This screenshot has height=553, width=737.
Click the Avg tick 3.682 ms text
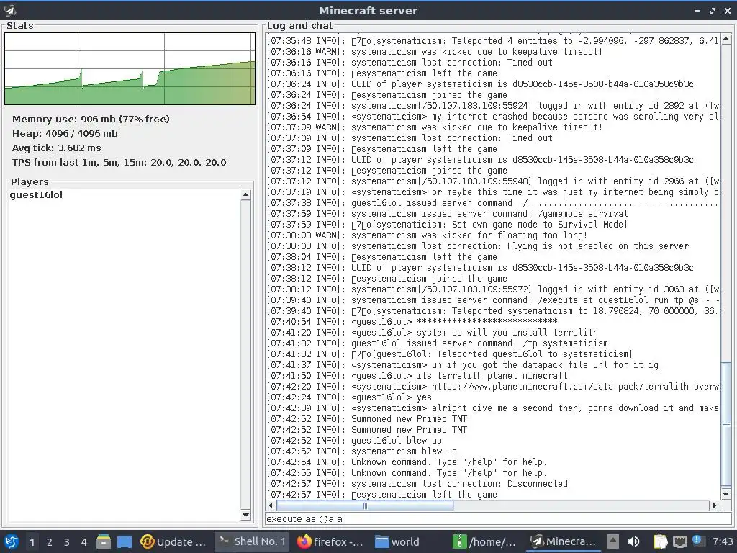pyautogui.click(x=56, y=148)
